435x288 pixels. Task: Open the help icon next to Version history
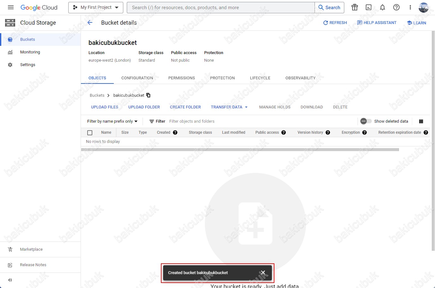(328, 132)
